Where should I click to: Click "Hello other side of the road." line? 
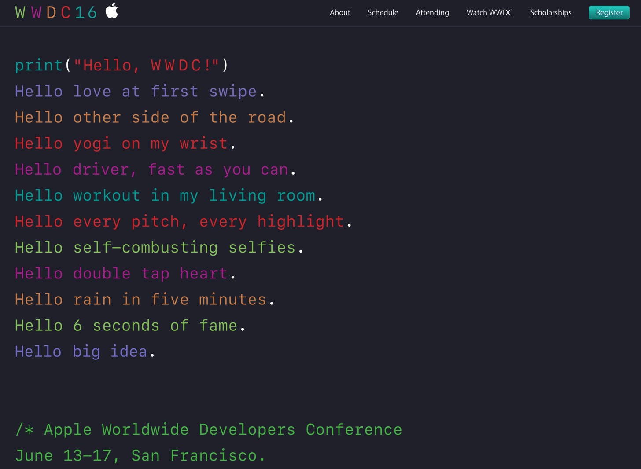[154, 117]
